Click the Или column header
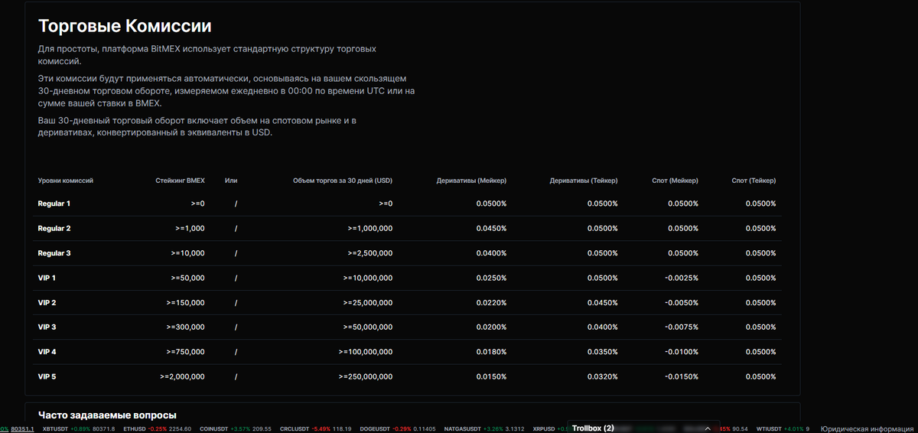The image size is (918, 433). [231, 181]
